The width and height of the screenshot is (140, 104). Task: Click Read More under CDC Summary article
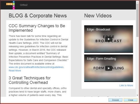click(15, 71)
